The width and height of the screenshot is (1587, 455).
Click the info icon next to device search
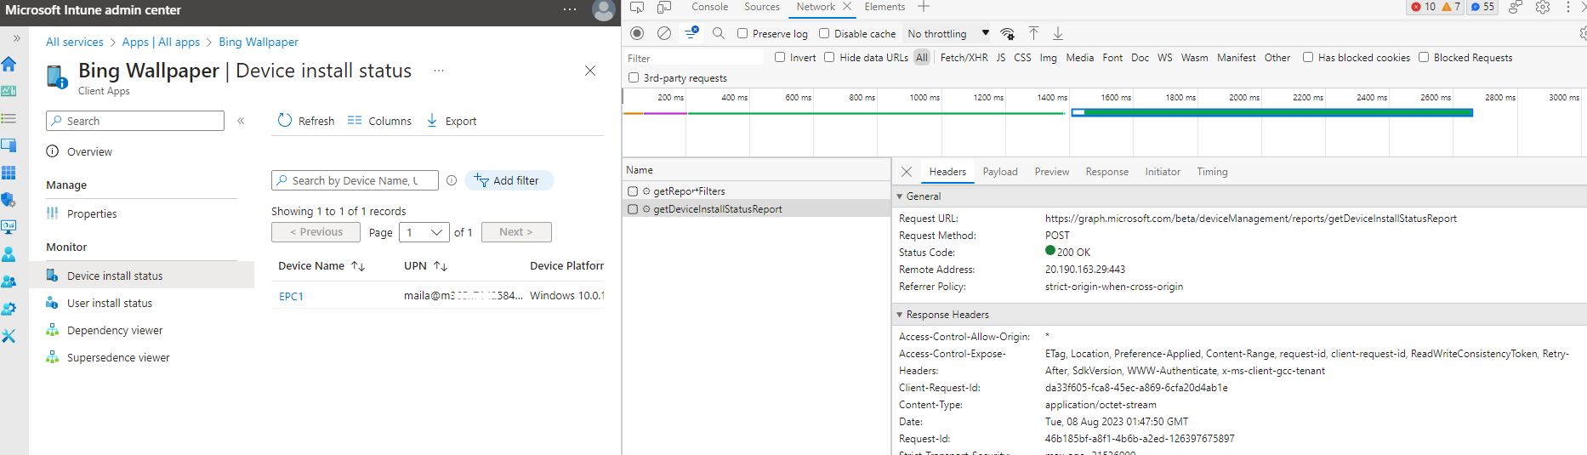pos(452,180)
